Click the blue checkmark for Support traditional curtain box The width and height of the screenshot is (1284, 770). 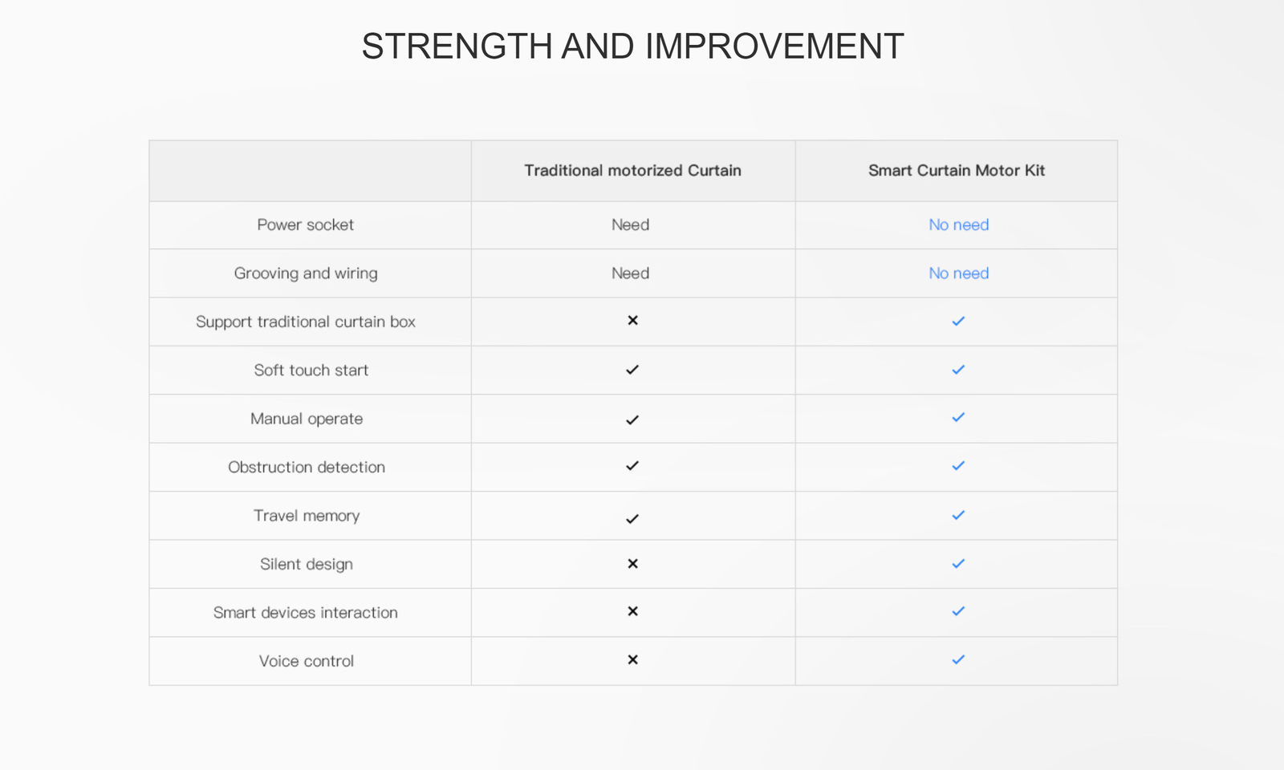[958, 322]
